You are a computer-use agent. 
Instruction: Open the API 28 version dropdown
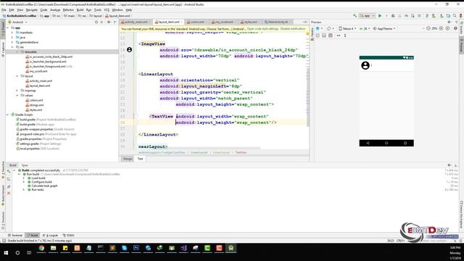click(x=365, y=28)
